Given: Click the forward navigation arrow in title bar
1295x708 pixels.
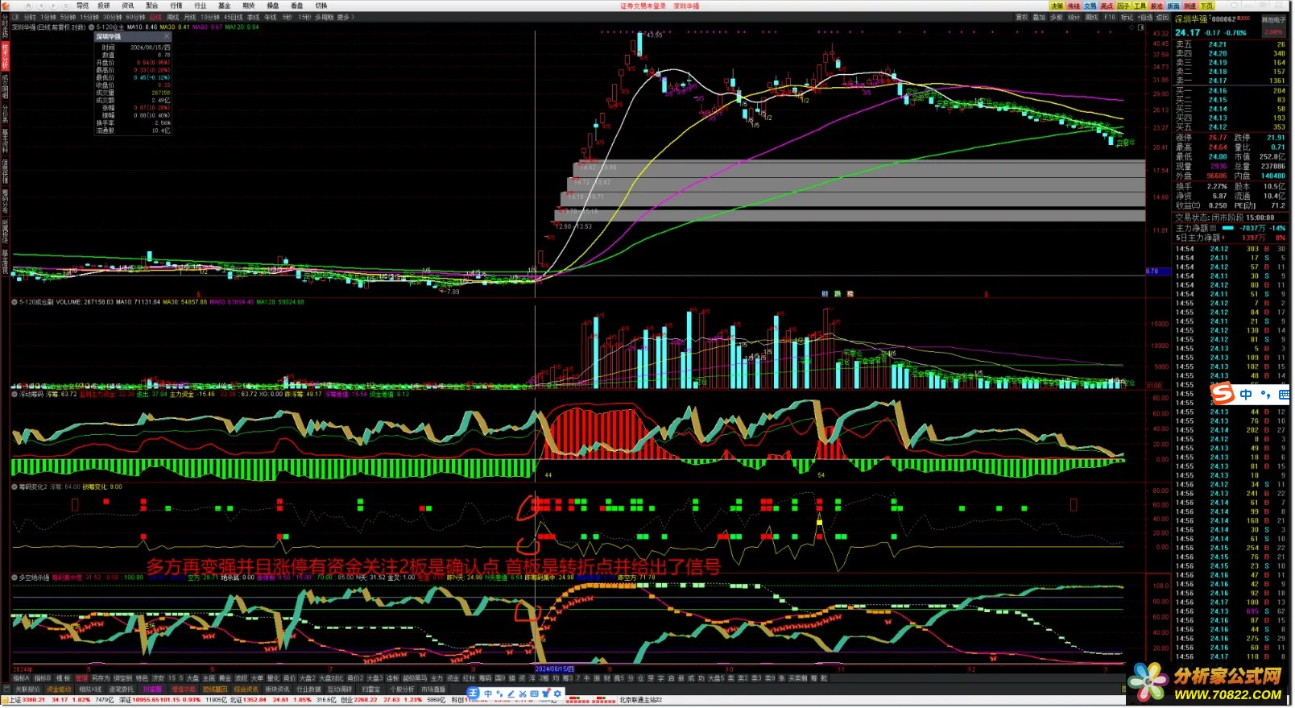Looking at the screenshot, I should pos(53,6).
